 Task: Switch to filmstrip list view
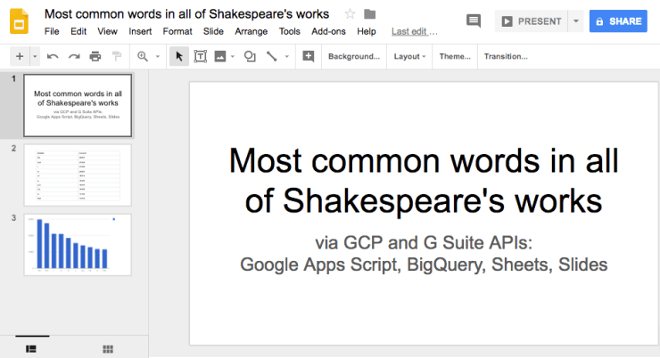coord(30,348)
